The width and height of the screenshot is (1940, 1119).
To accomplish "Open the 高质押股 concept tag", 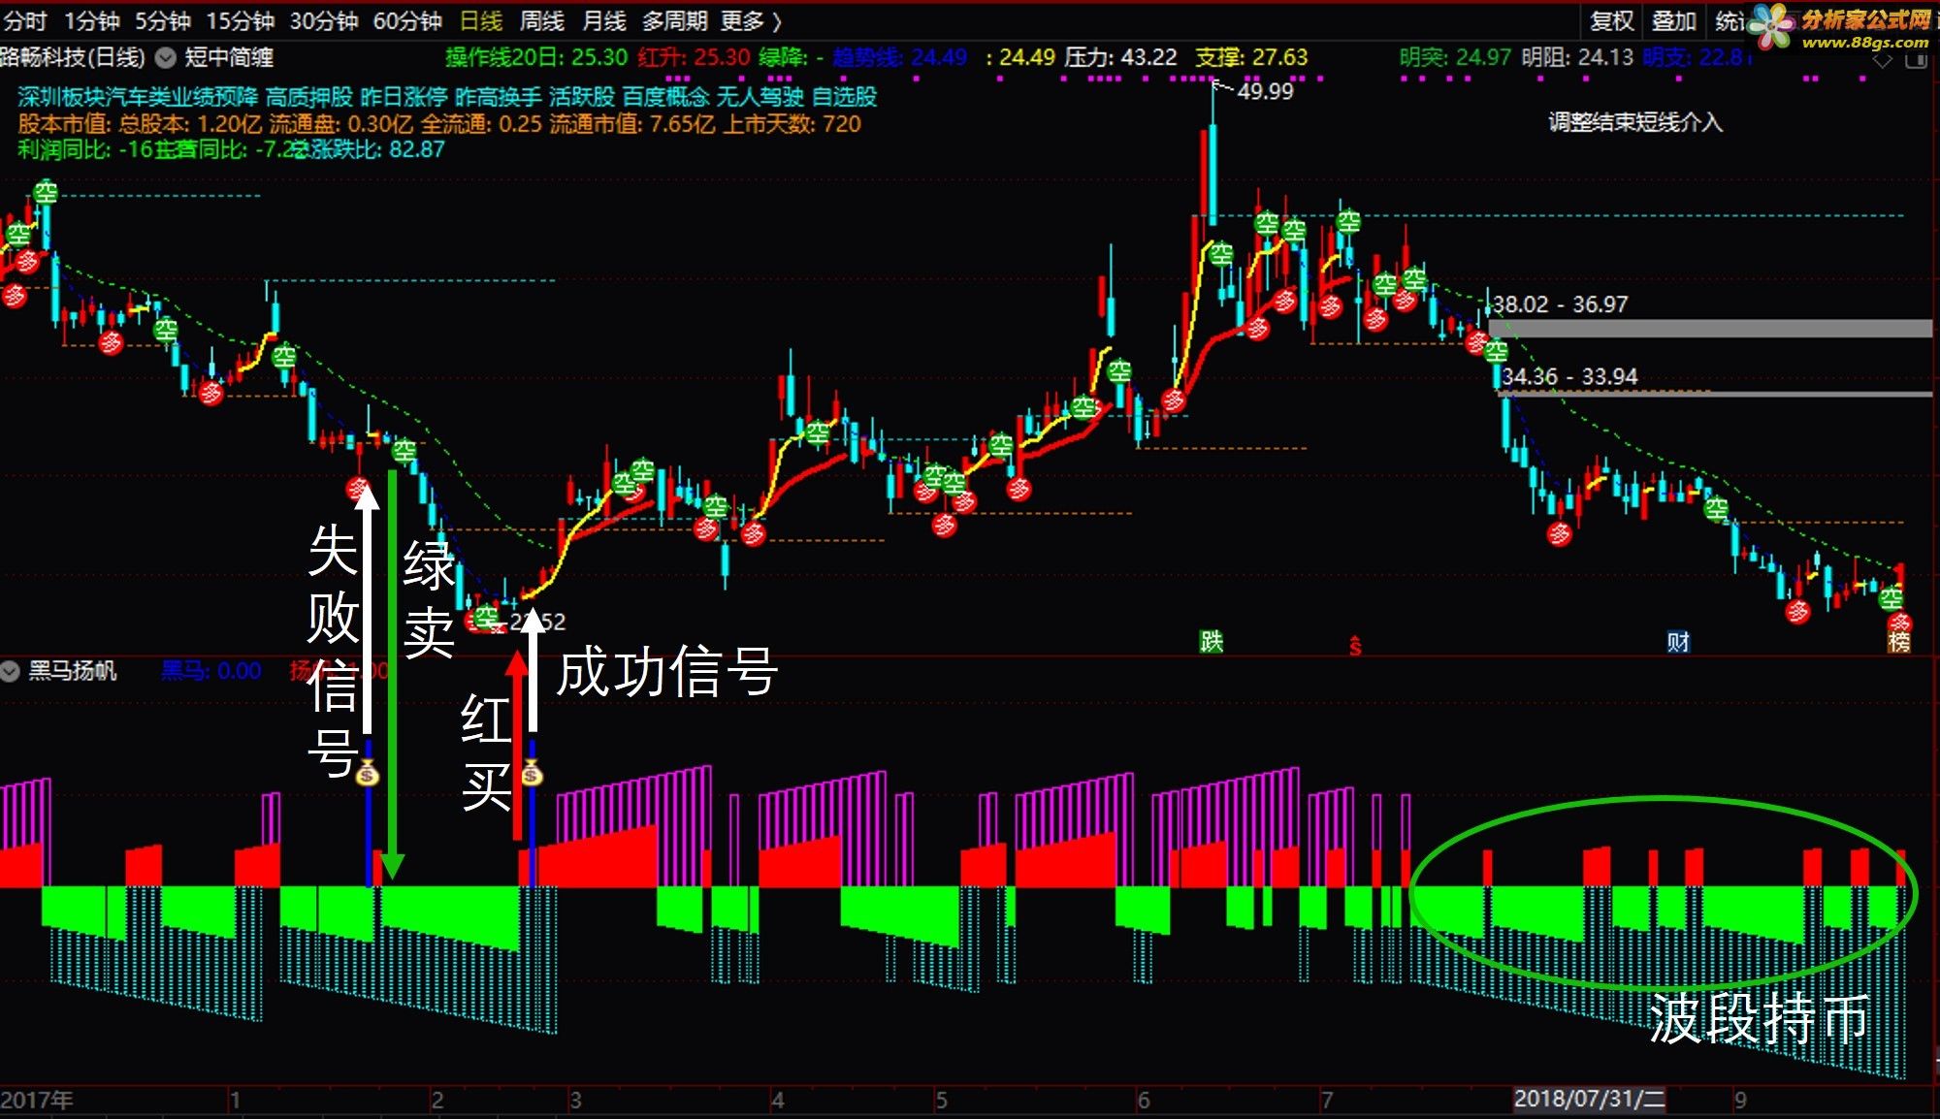I will (309, 97).
